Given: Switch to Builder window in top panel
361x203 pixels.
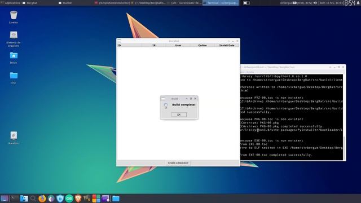Looking at the screenshot, I should pos(65,3).
